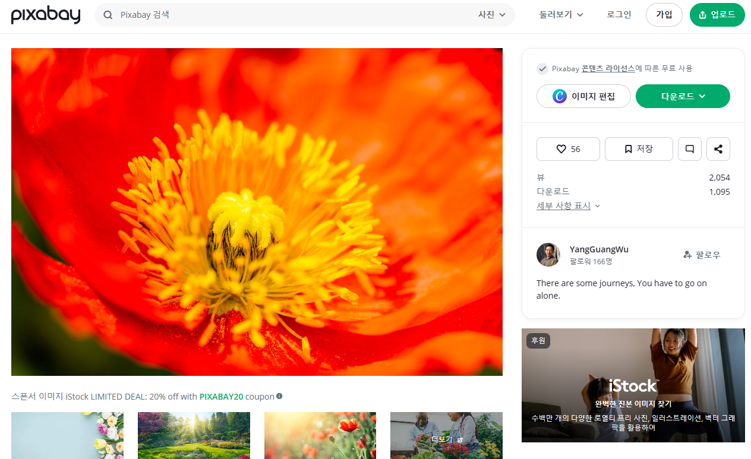Viewport: 751px width, 459px height.
Task: Click the author bio quote text
Action: click(621, 289)
